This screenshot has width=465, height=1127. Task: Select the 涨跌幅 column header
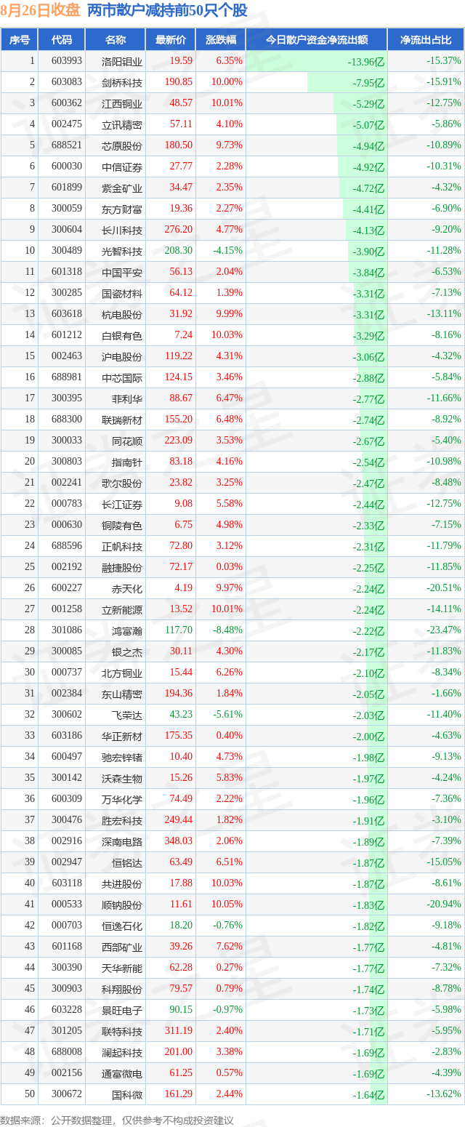point(221,40)
